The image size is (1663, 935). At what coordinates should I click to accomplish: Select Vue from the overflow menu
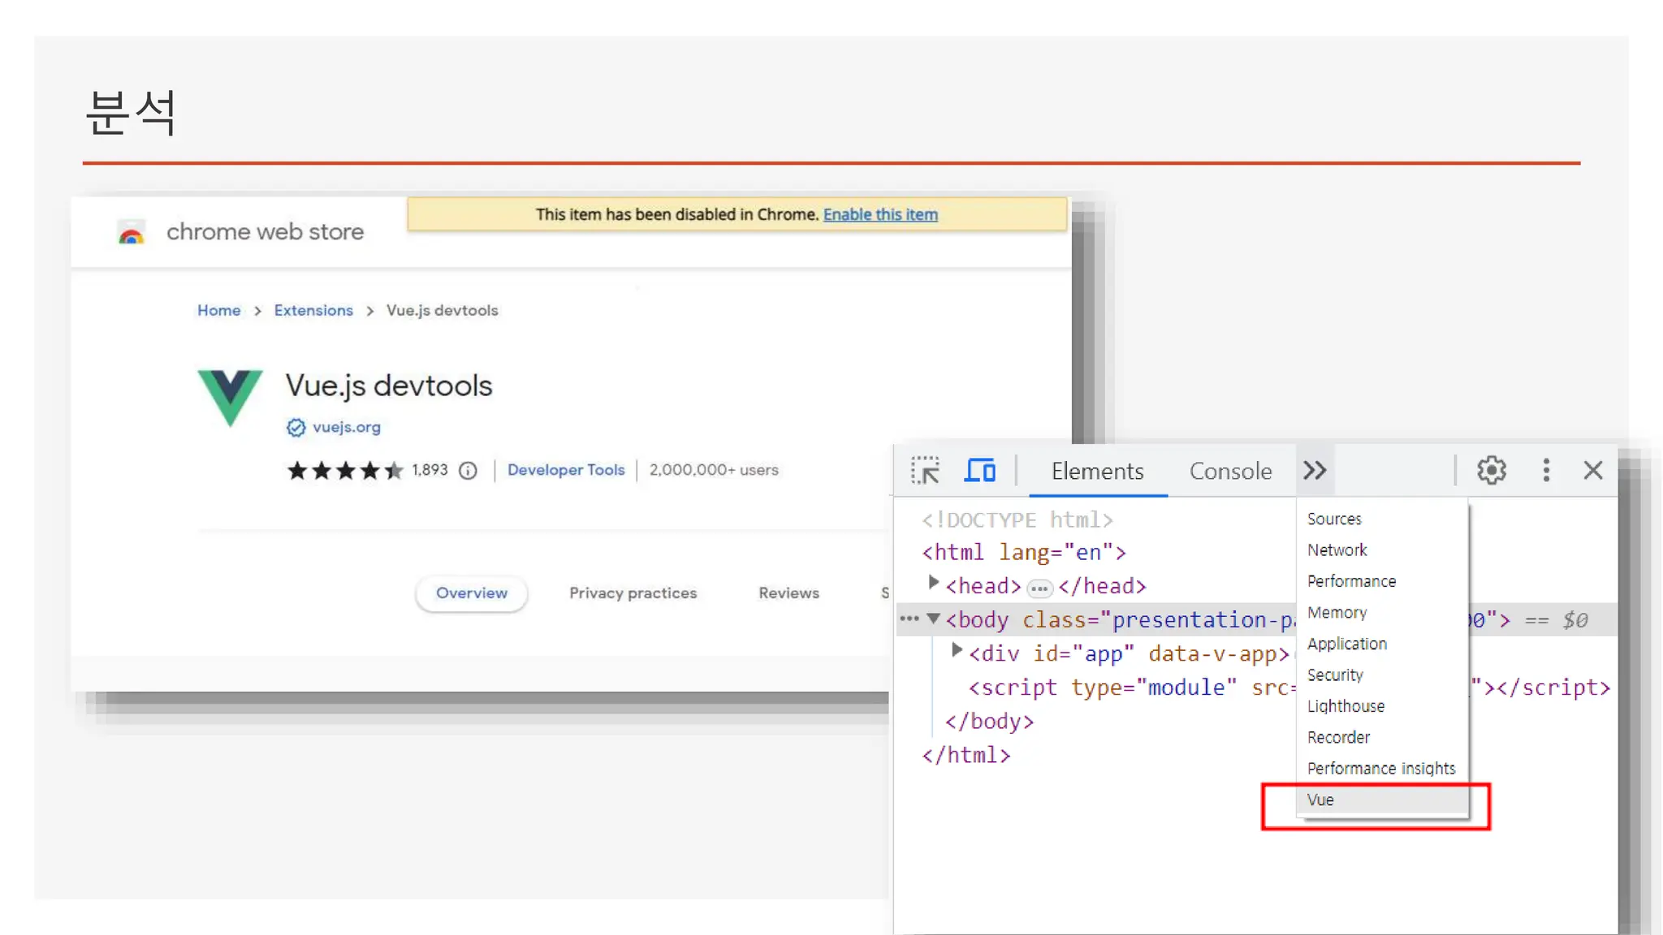pyautogui.click(x=1320, y=800)
